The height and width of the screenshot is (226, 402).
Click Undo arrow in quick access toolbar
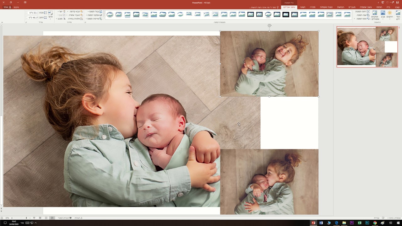[x=393, y=3]
